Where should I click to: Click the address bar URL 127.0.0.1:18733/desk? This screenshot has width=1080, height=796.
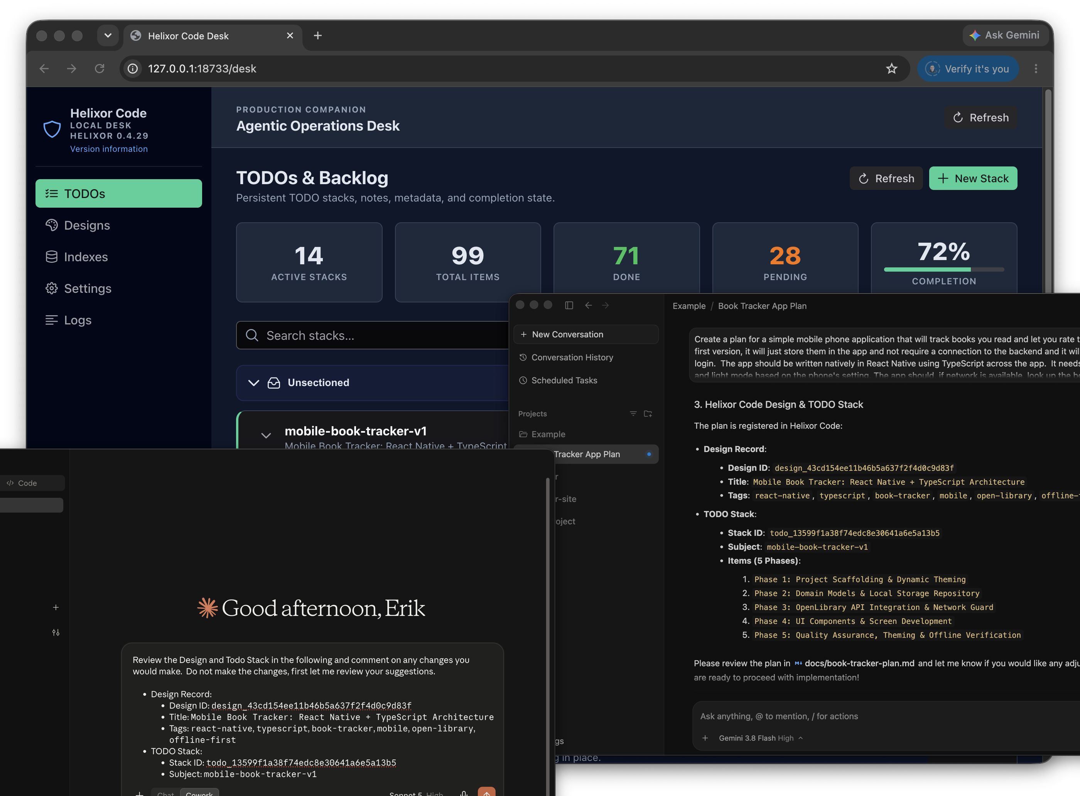(202, 69)
